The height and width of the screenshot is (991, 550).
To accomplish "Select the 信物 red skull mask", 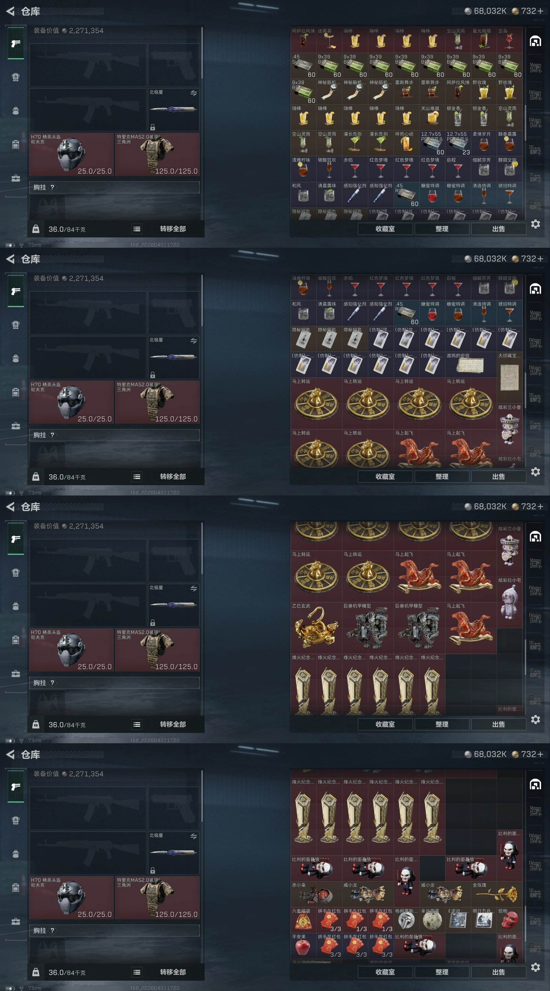I will [x=510, y=920].
